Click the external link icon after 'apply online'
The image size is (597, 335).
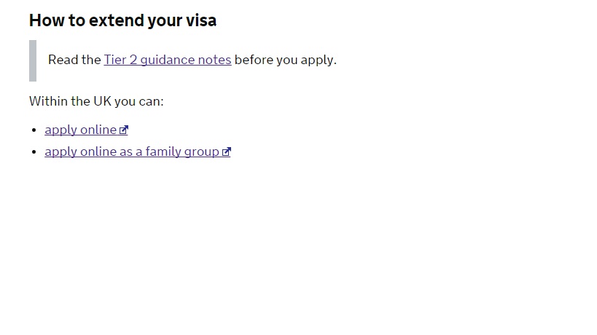(x=124, y=130)
